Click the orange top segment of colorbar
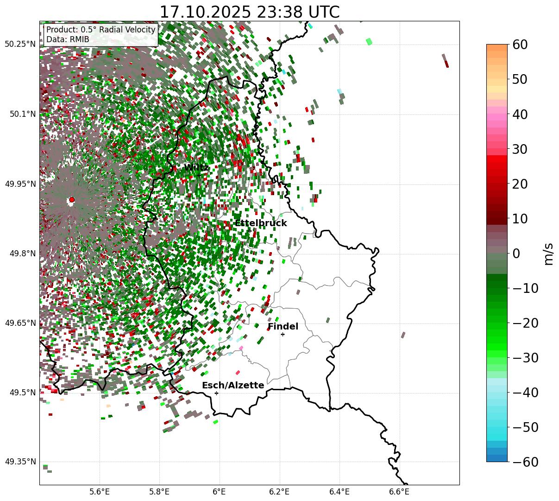 (x=497, y=48)
